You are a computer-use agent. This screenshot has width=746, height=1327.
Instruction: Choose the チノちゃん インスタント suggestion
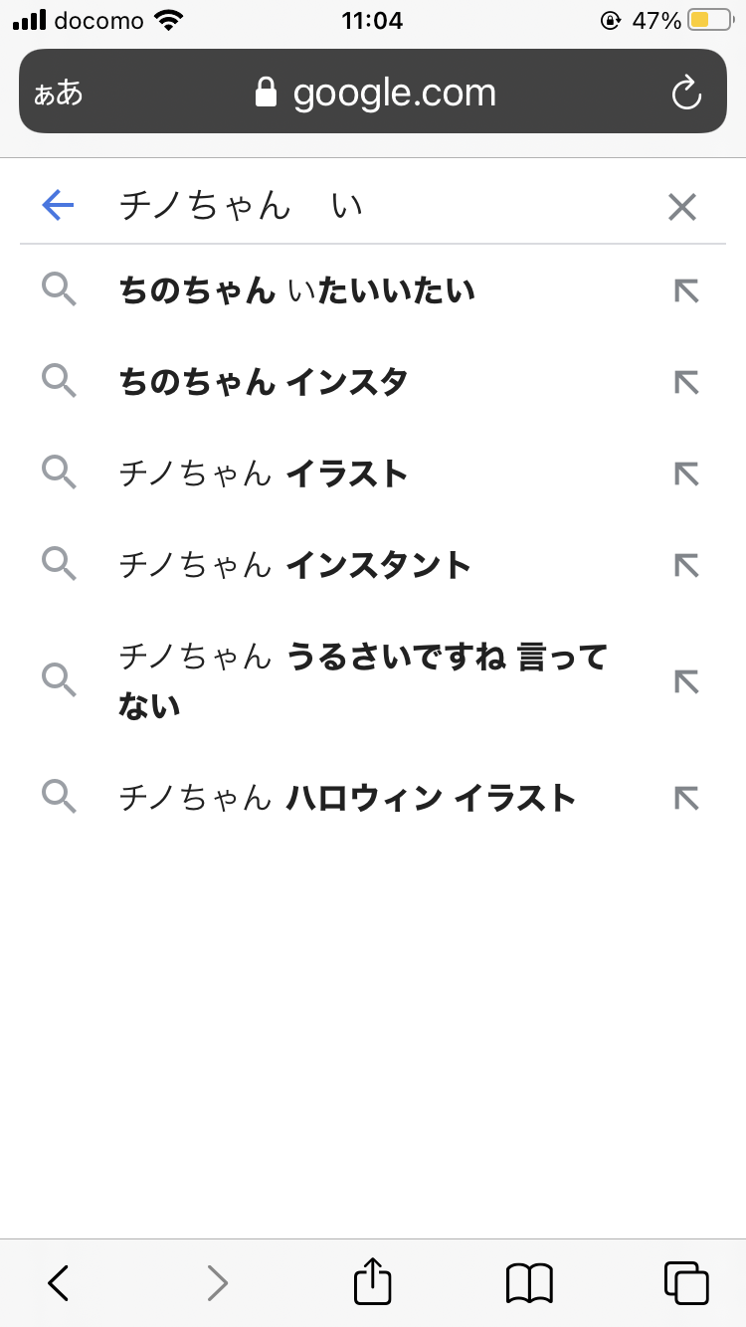(295, 566)
